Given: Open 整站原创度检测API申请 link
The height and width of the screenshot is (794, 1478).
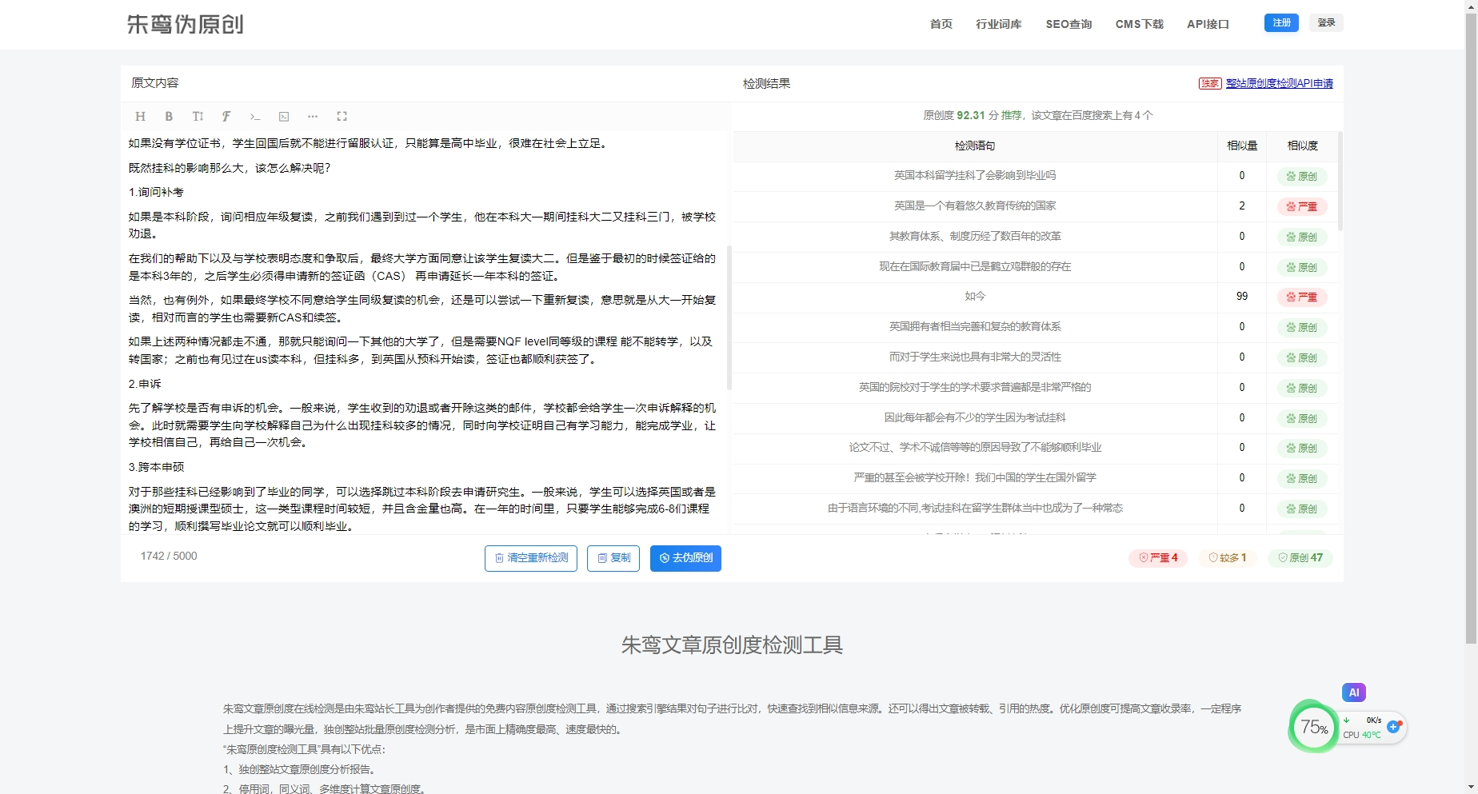Looking at the screenshot, I should coord(1279,83).
